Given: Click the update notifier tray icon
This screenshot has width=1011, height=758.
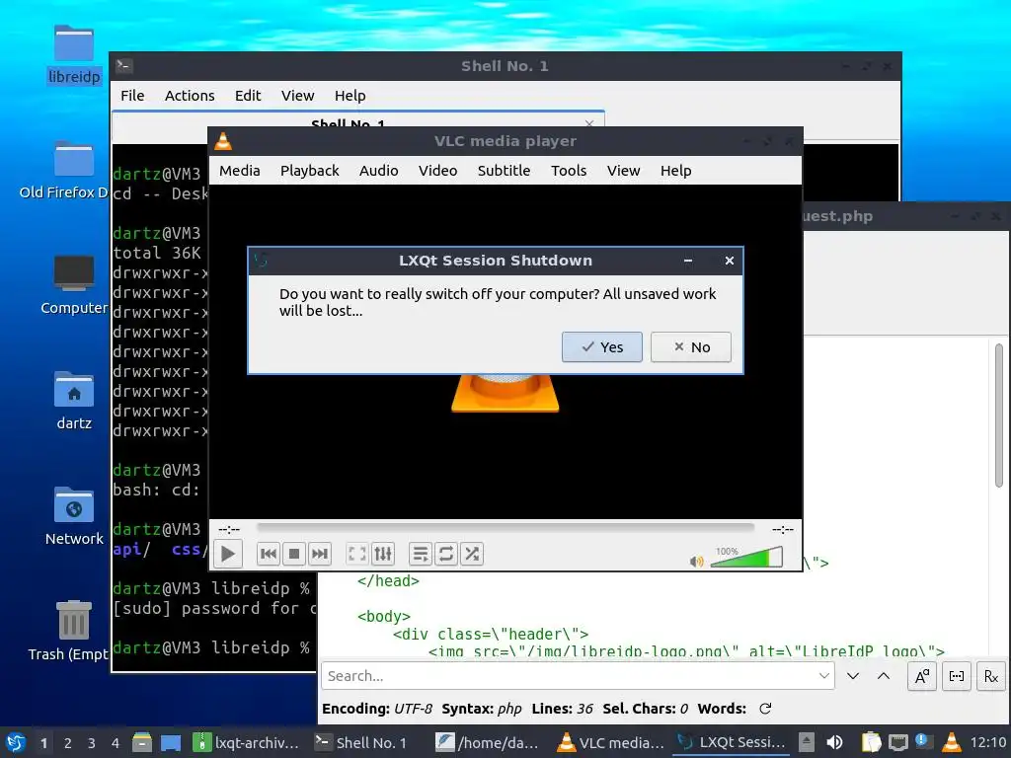Looking at the screenshot, I should coord(923,741).
